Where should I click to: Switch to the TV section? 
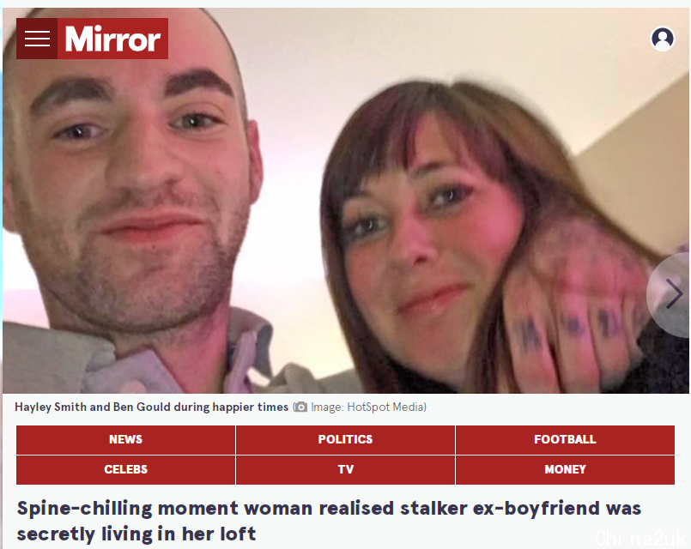pos(345,470)
